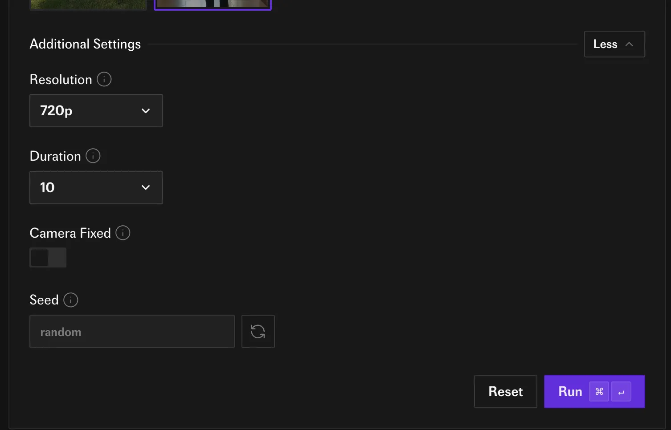This screenshot has width=671, height=430.
Task: Click the Camera Fixed info icon
Action: pyautogui.click(x=123, y=233)
